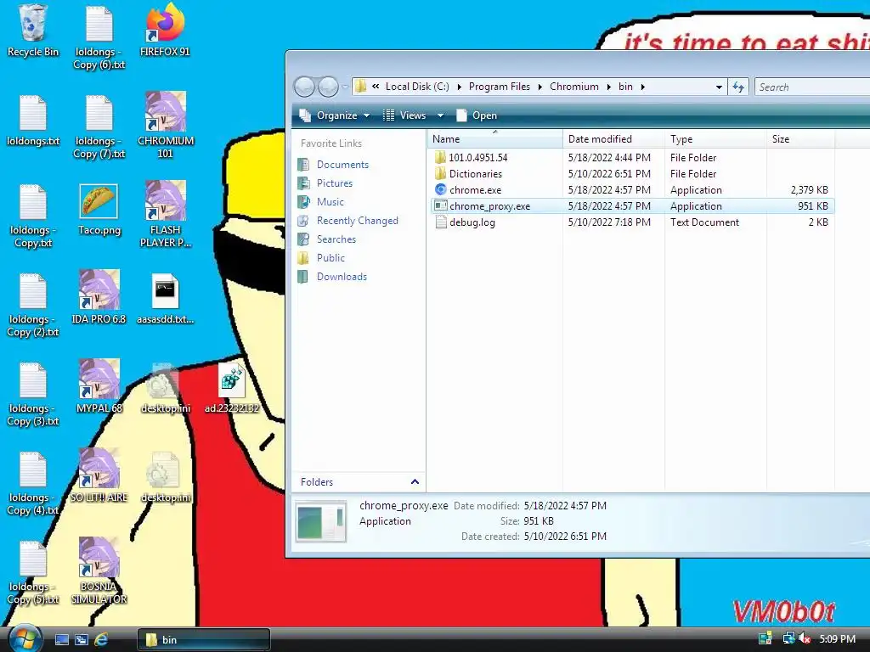Click Switch between windows quick launch icon
Image resolution: width=870 pixels, height=652 pixels.
(81, 639)
